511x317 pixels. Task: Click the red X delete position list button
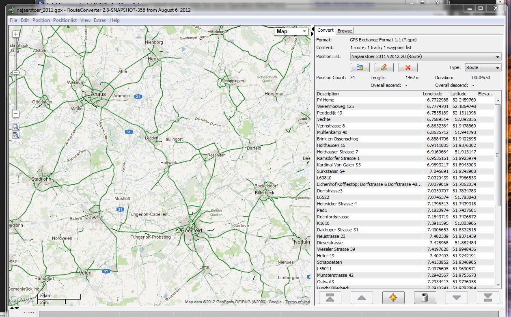408,67
